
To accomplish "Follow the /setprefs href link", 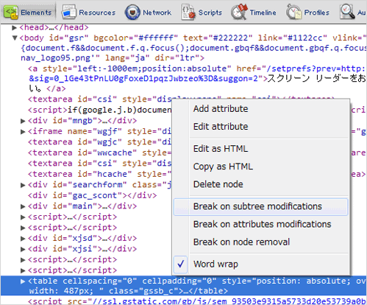I will tap(317, 69).
